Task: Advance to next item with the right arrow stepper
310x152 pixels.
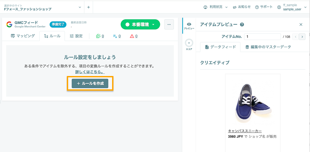Action: pos(302,37)
